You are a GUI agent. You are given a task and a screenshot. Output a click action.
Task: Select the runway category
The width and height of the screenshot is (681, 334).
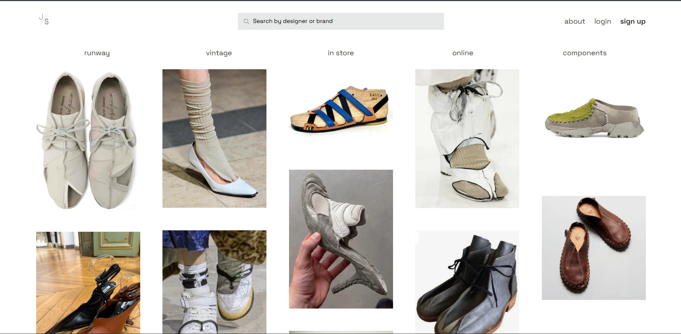point(97,53)
